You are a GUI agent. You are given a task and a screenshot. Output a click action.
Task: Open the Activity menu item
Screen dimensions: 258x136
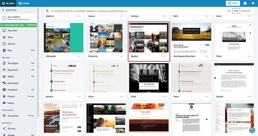(x=11, y=44)
